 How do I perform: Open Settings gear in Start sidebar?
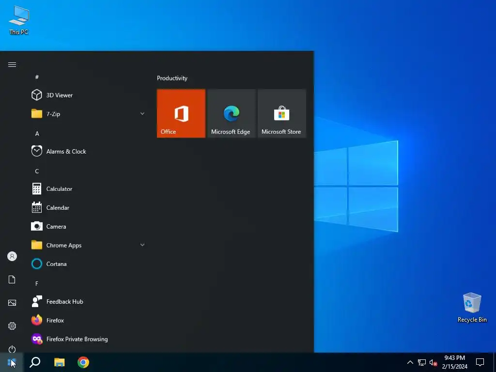12,326
